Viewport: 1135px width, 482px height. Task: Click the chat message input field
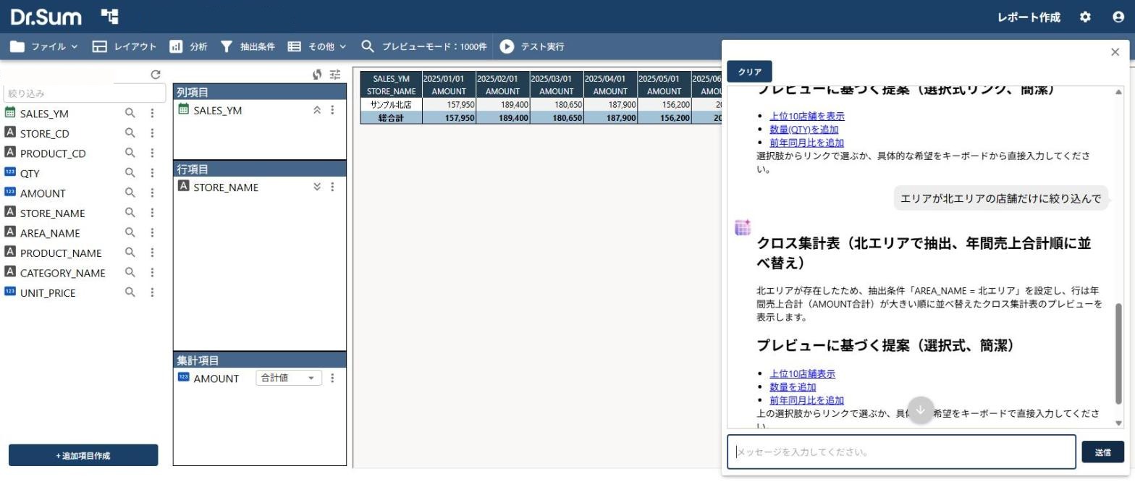[901, 452]
